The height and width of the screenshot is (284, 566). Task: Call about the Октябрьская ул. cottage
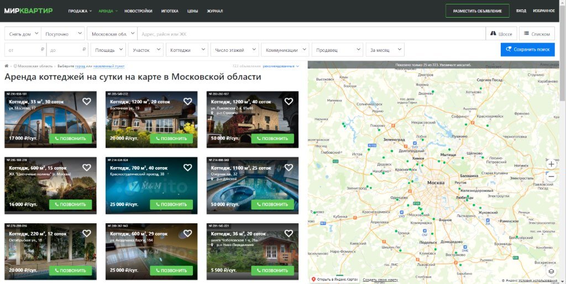coord(70,270)
